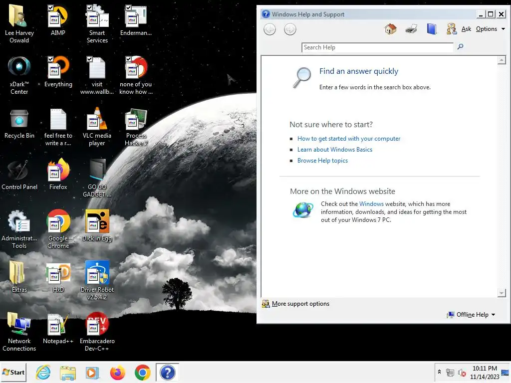Show hidden tray icons arrow
511x383 pixels.
439,372
